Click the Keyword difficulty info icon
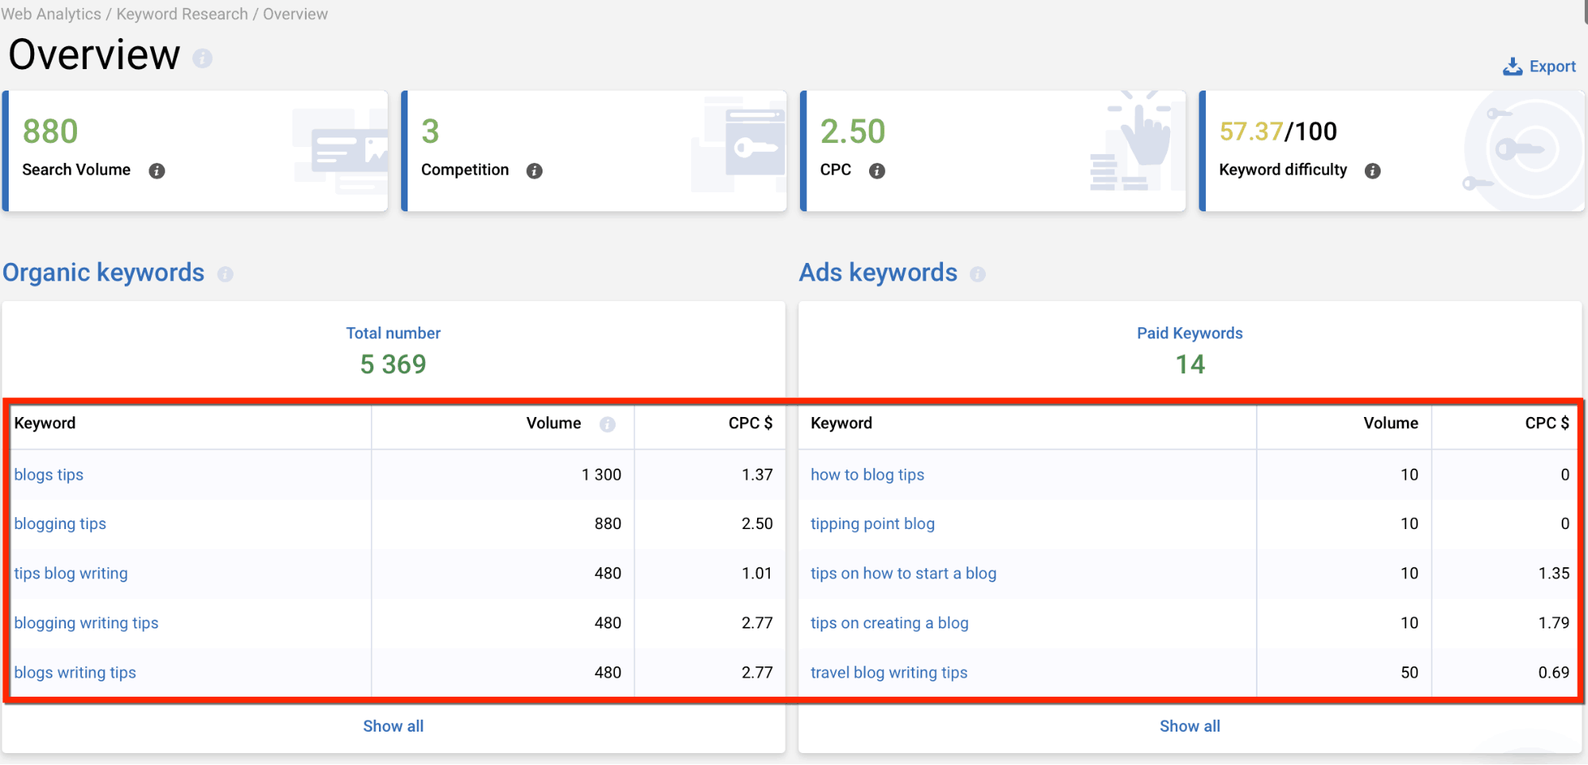The image size is (1588, 765). click(1373, 171)
